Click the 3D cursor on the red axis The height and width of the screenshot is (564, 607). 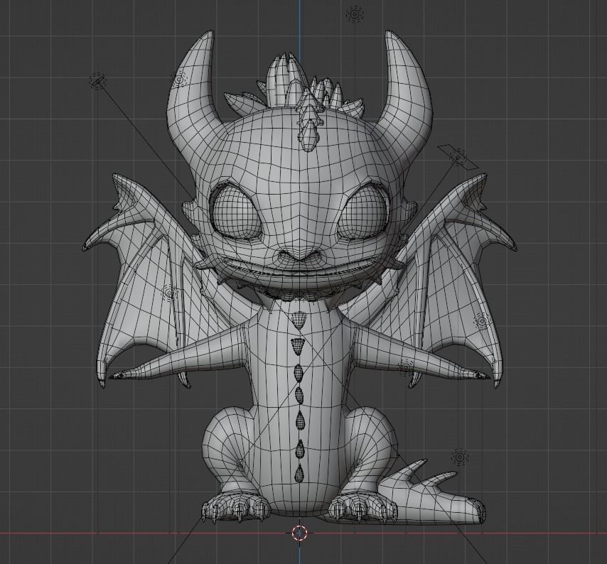point(299,533)
